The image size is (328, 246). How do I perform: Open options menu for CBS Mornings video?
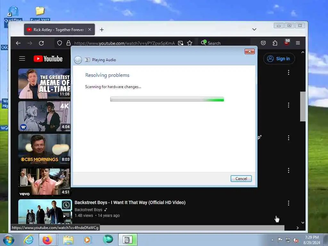click(x=289, y=138)
